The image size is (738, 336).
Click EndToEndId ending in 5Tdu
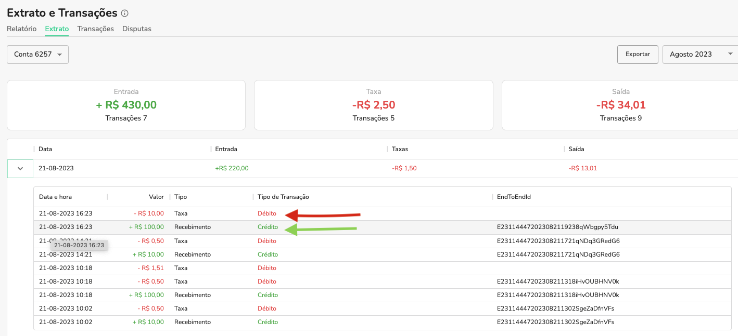coord(557,227)
